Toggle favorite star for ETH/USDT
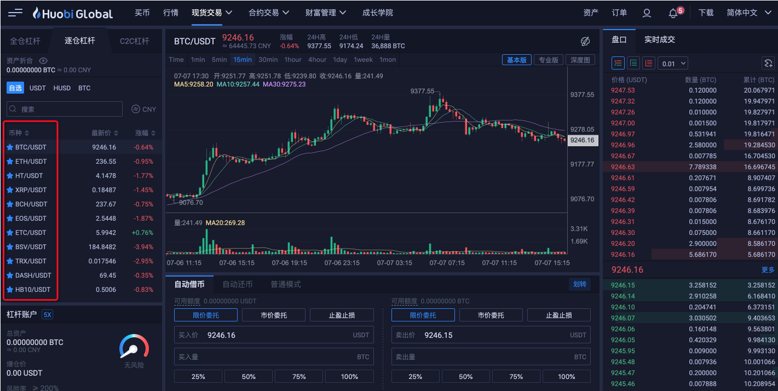The height and width of the screenshot is (391, 778). coord(10,162)
